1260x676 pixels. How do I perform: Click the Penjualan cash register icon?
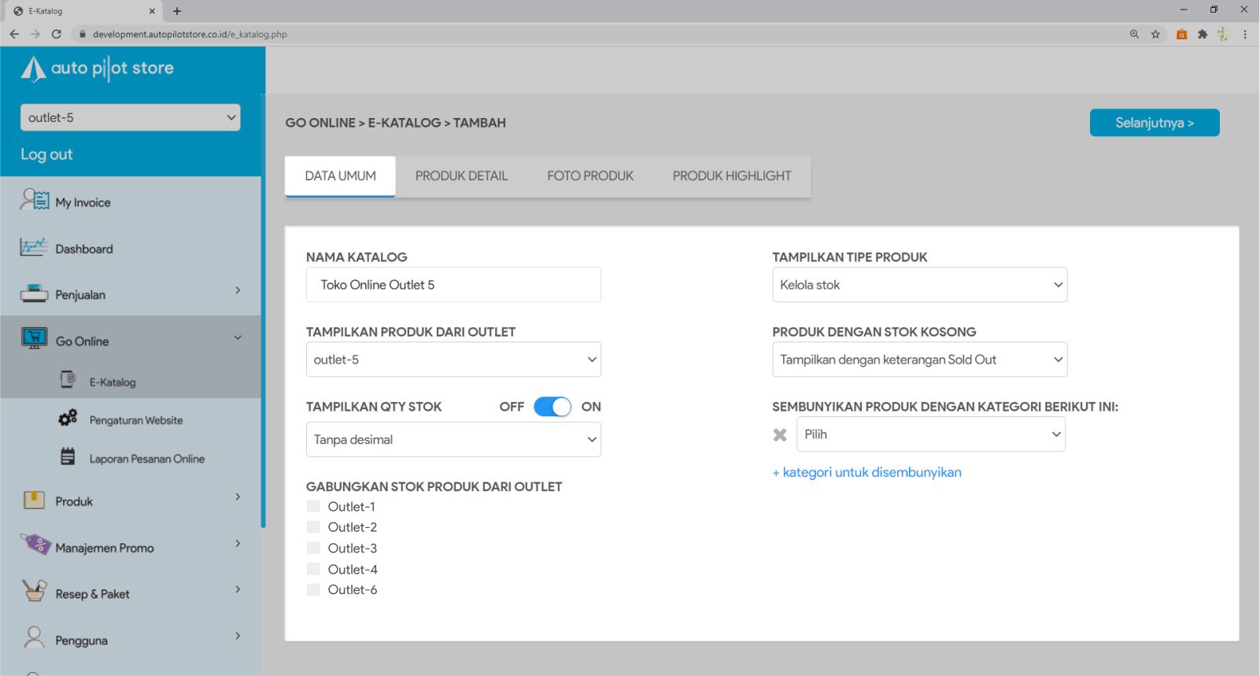pyautogui.click(x=34, y=294)
